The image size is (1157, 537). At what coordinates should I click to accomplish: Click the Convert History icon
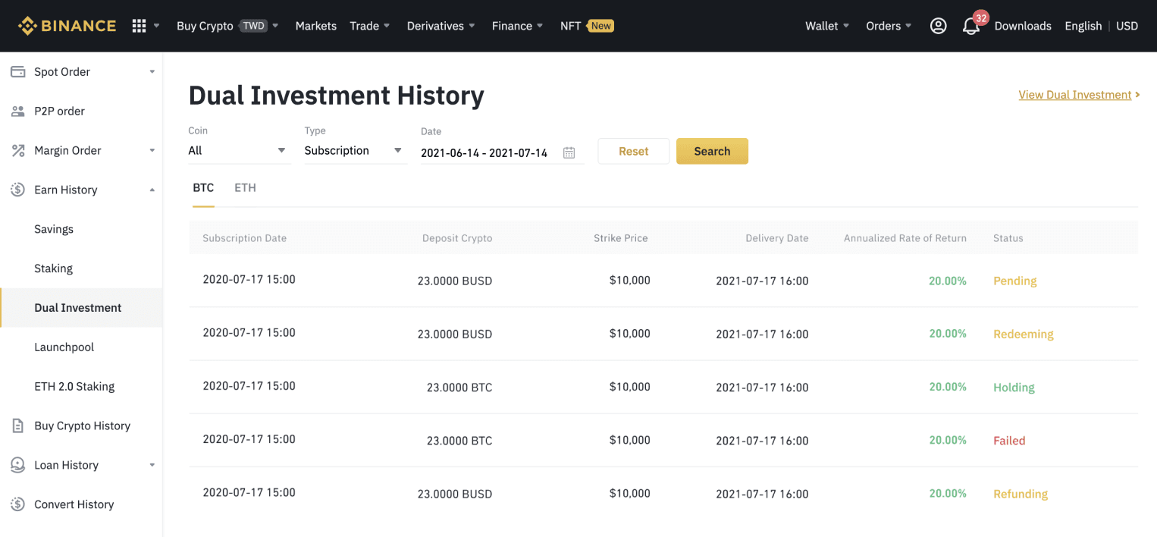(x=17, y=504)
